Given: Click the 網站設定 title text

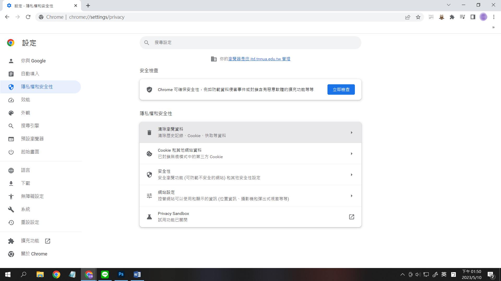Looking at the screenshot, I should (166, 193).
